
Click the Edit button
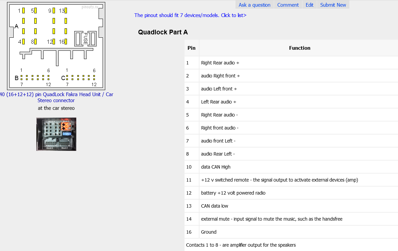[309, 5]
